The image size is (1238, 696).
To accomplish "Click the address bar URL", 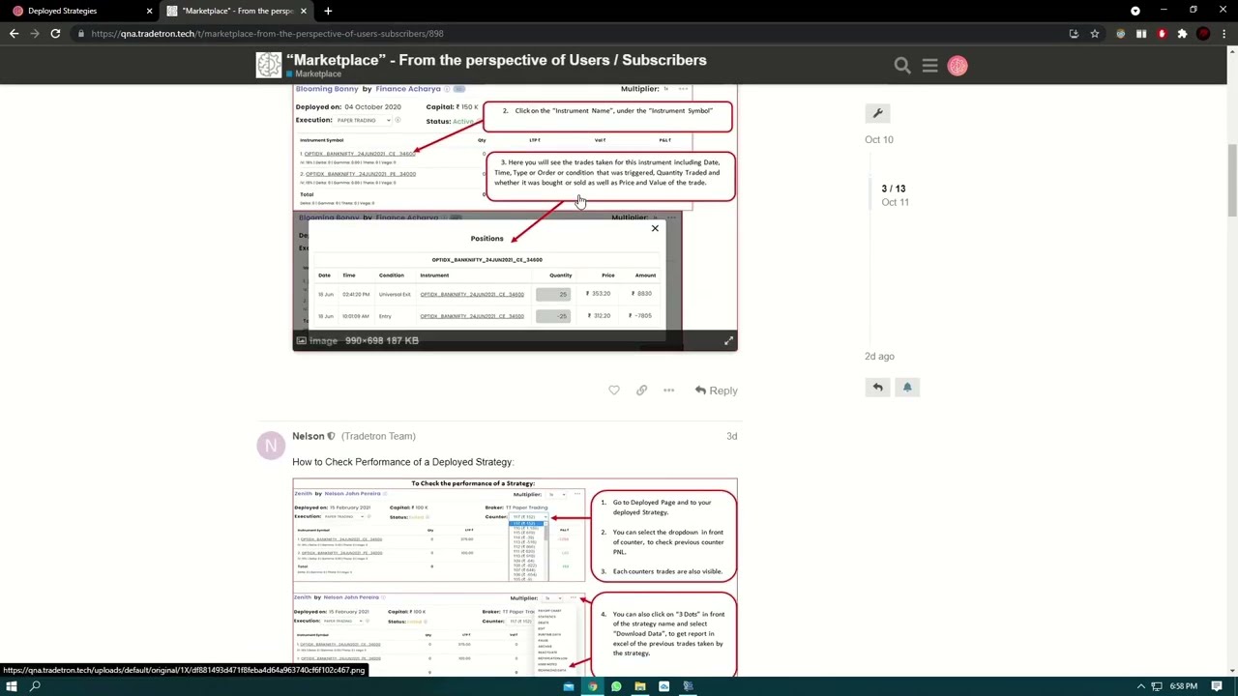I will point(268,34).
